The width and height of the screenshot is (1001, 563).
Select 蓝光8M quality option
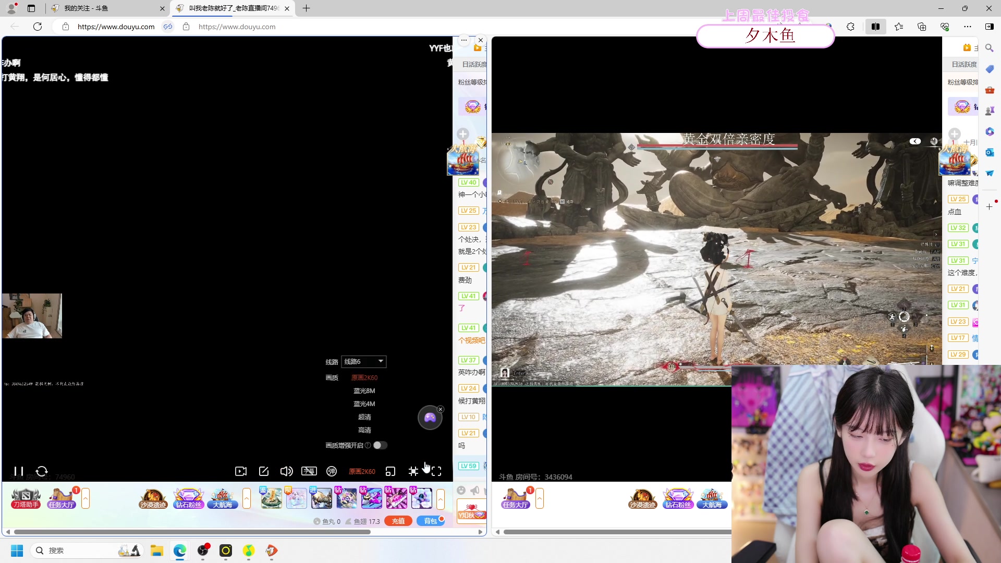pyautogui.click(x=364, y=391)
